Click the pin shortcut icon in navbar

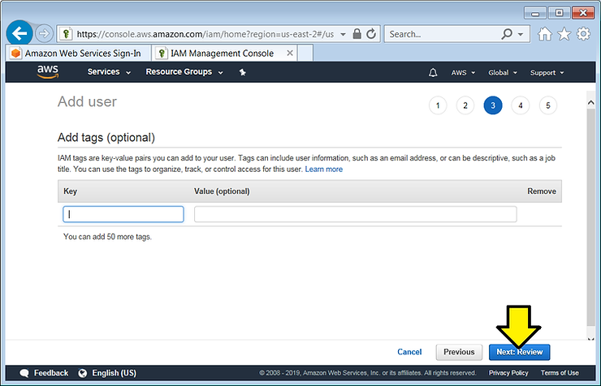[242, 72]
